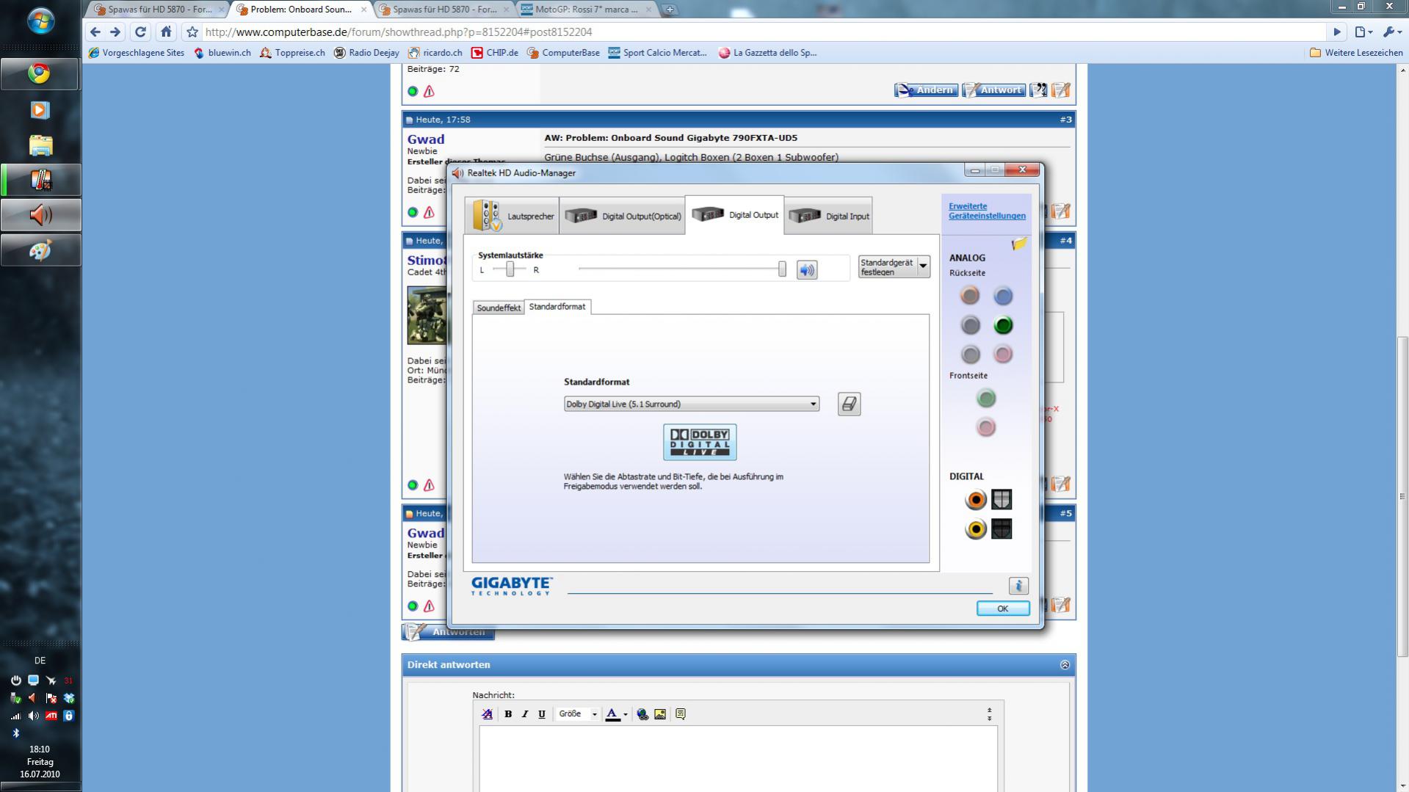Open the browser home page
Image resolution: width=1409 pixels, height=792 pixels.
click(166, 32)
